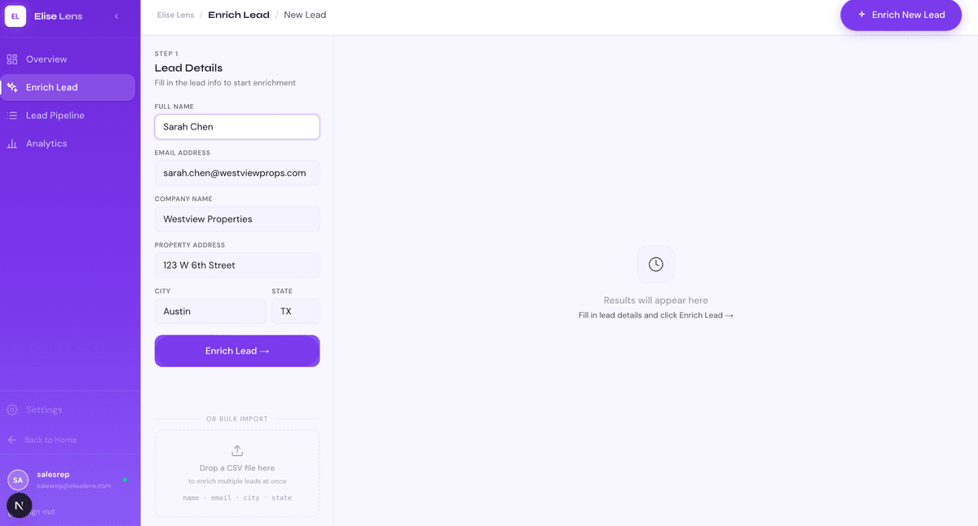978x526 pixels.
Task: Click the Back to Home arrow icon
Action: pyautogui.click(x=12, y=440)
